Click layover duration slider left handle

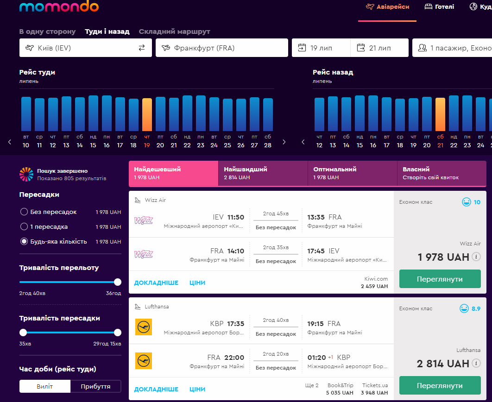(x=23, y=333)
